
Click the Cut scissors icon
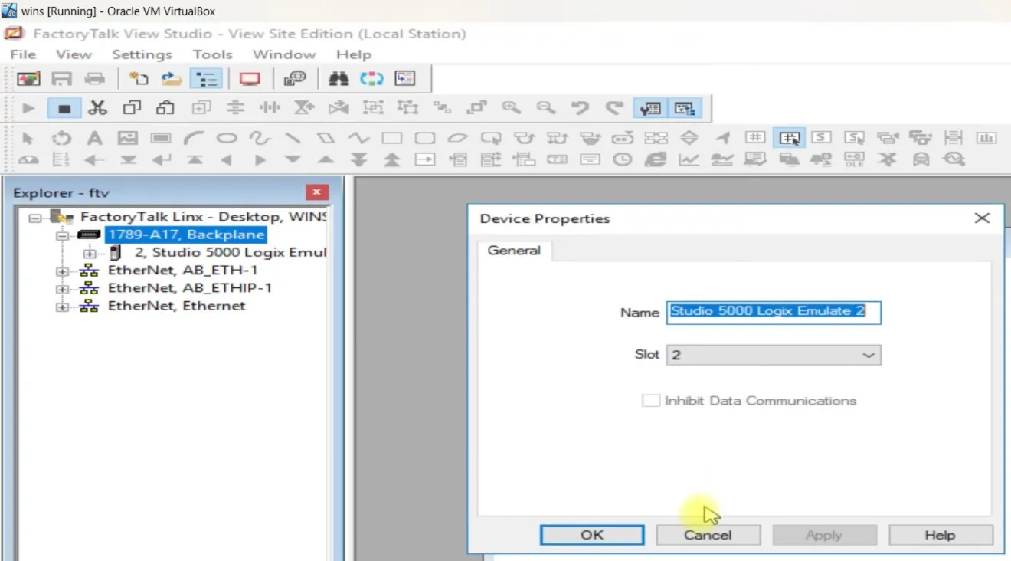click(97, 107)
